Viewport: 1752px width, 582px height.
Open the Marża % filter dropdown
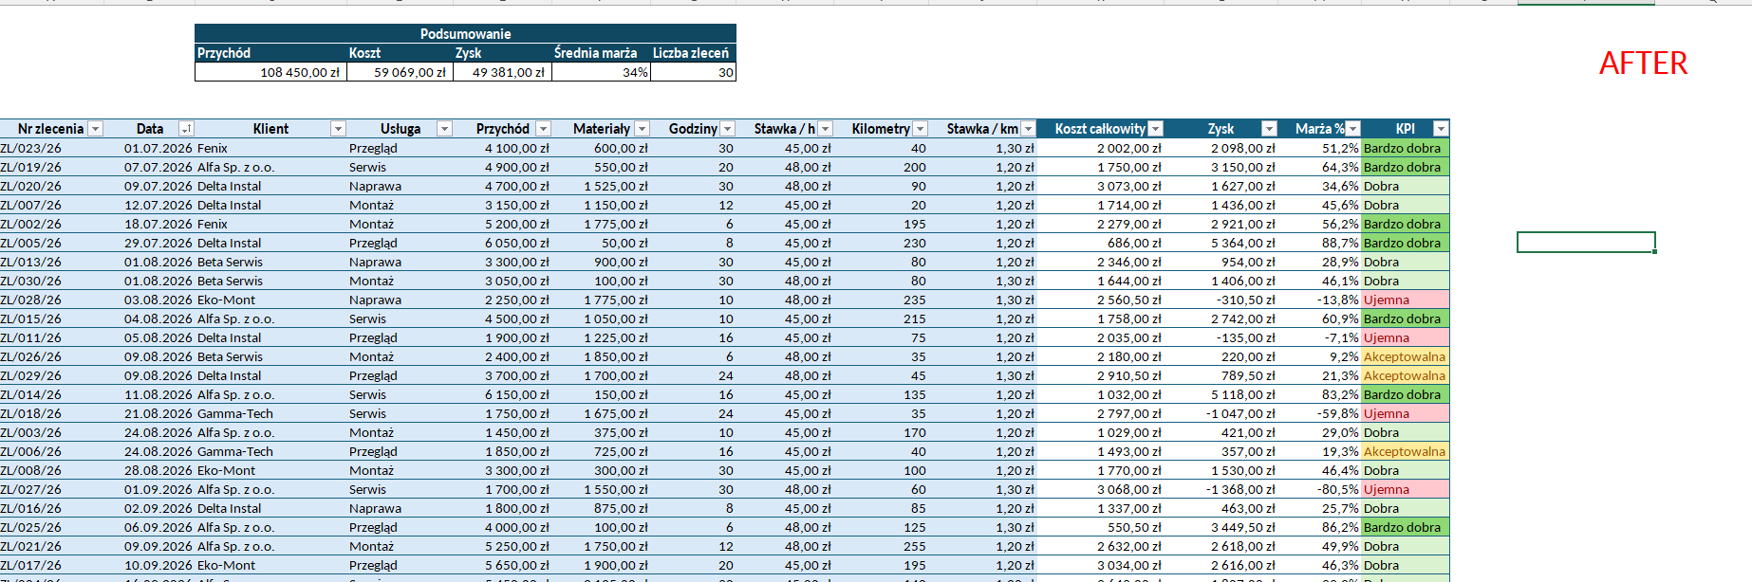1353,129
